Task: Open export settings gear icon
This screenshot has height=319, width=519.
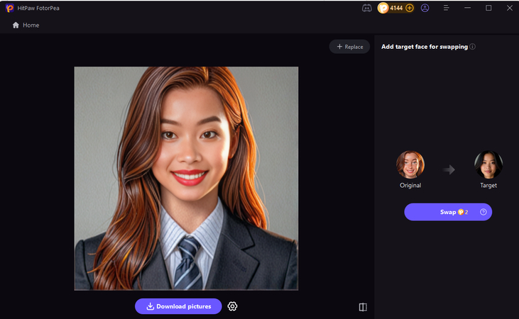Action: tap(232, 306)
